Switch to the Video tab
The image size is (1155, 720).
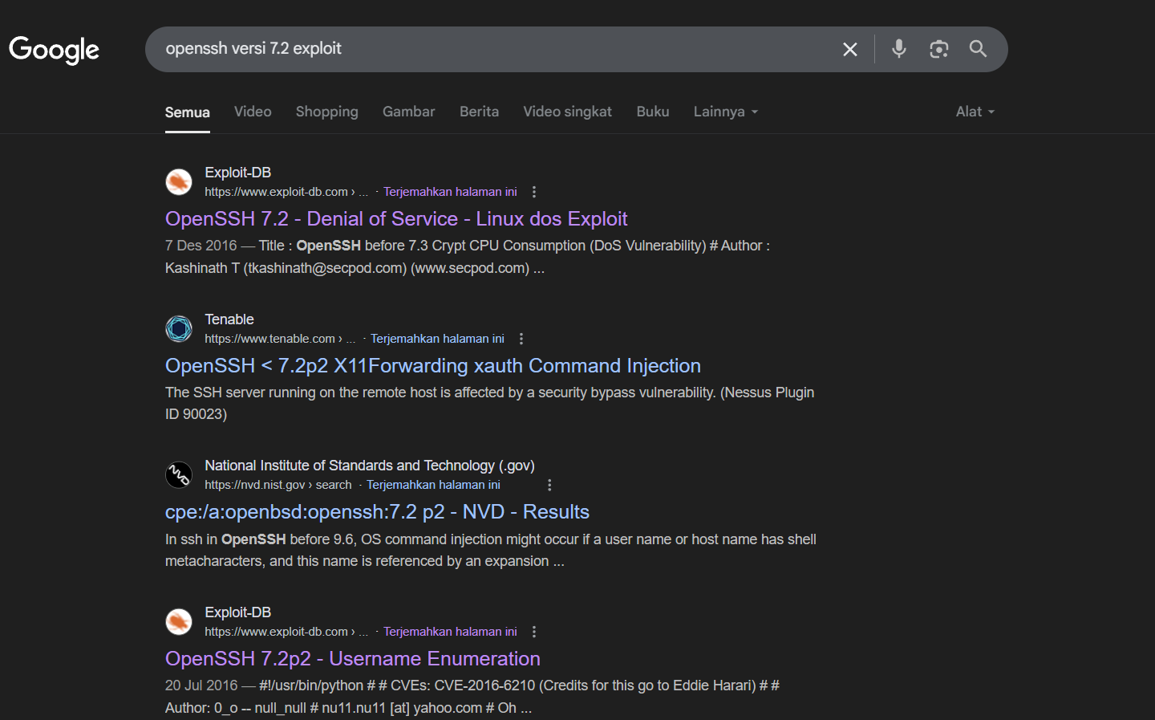[x=253, y=112]
